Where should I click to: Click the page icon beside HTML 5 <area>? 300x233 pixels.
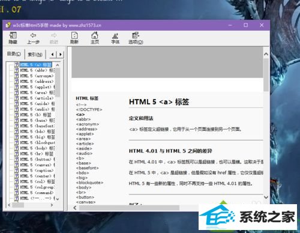(17, 92)
